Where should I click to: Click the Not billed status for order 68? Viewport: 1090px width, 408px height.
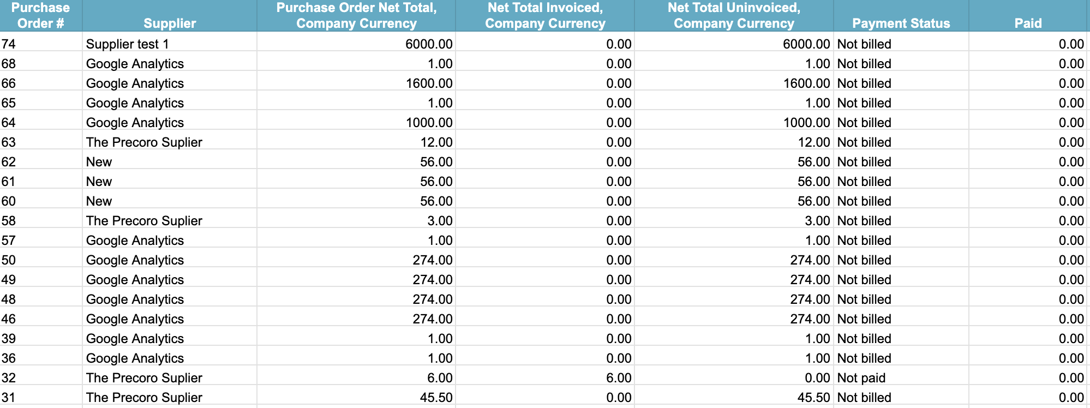901,63
